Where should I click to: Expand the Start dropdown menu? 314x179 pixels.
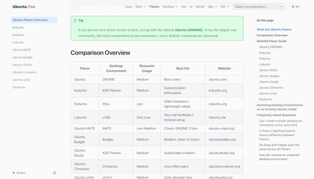[141, 7]
